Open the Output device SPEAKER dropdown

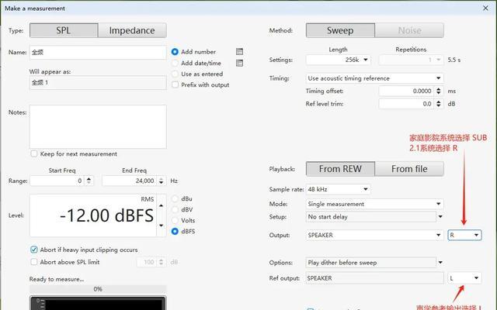pyautogui.click(x=375, y=235)
